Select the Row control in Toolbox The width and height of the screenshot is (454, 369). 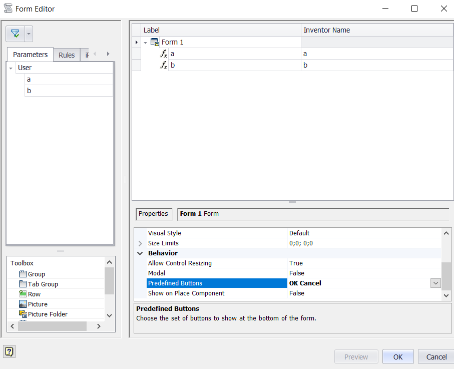32,294
